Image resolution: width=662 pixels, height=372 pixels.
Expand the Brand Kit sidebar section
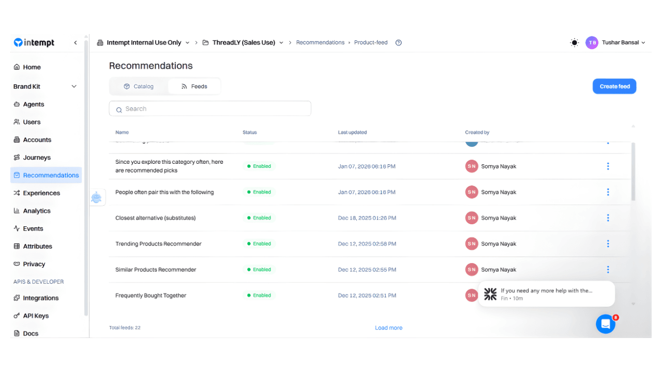pos(74,87)
